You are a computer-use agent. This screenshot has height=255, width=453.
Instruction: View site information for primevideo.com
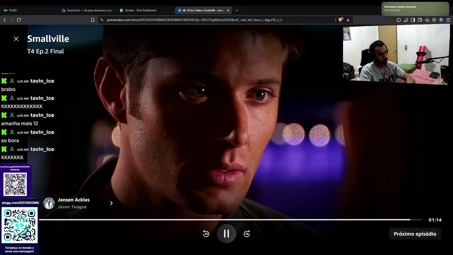[x=102, y=20]
